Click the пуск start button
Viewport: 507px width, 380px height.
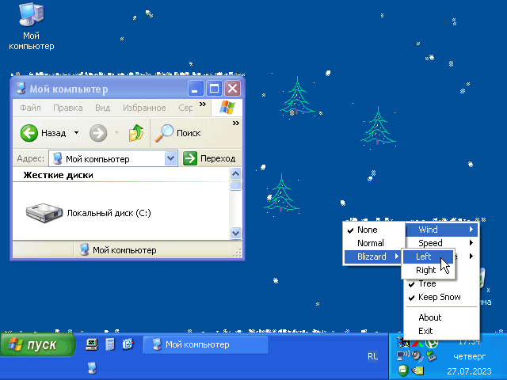38,344
